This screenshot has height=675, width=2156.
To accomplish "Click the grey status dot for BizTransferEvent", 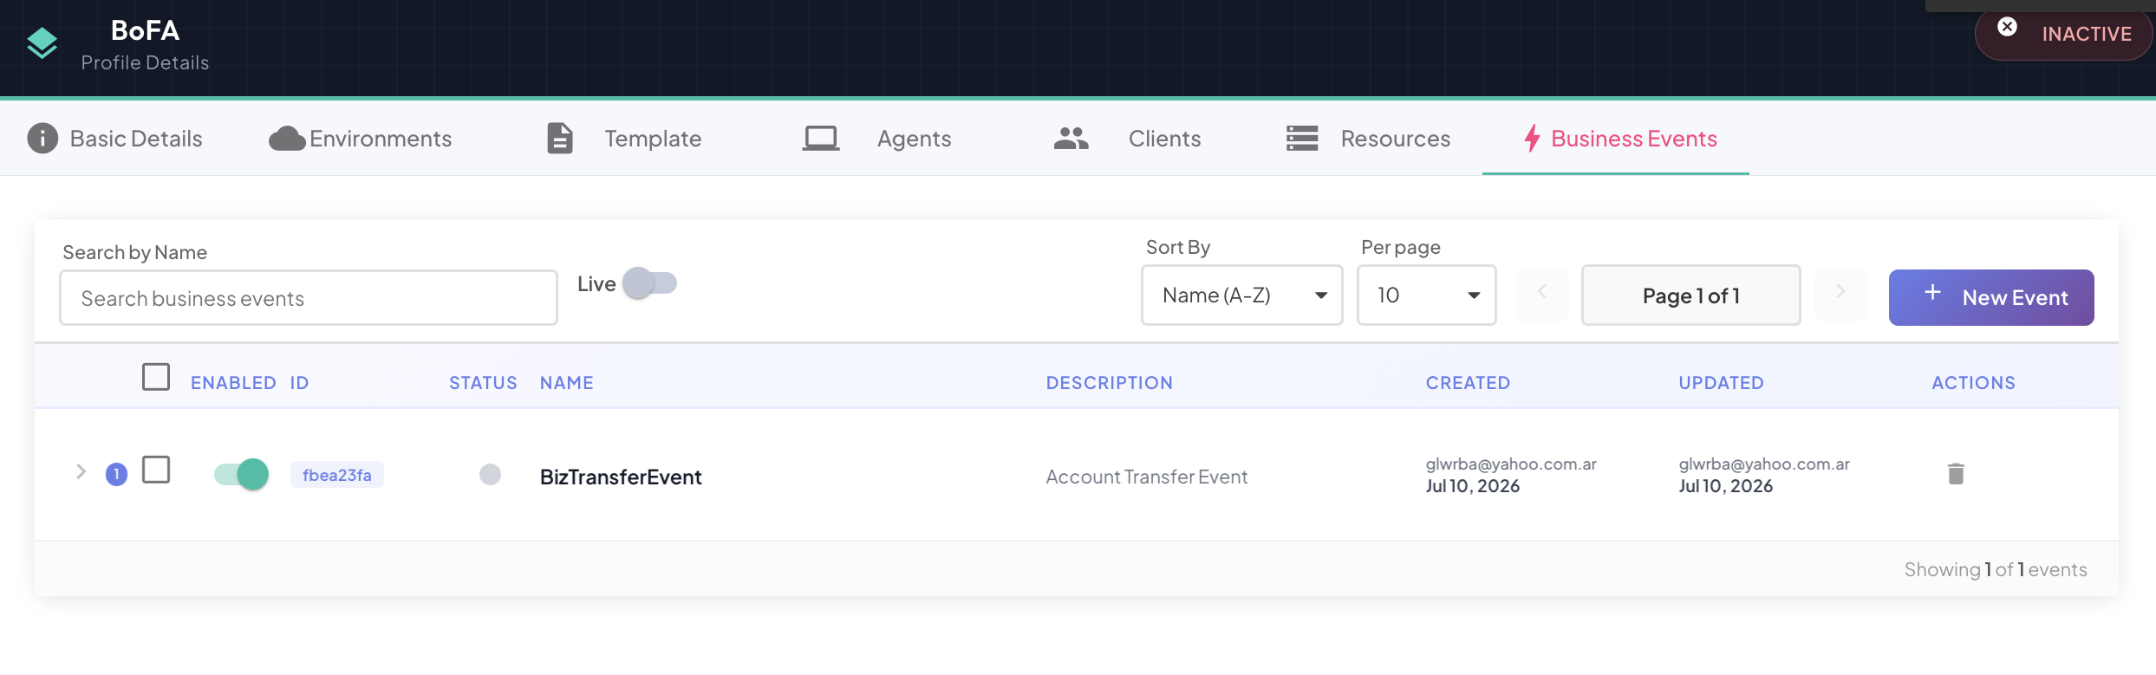I will tap(490, 474).
